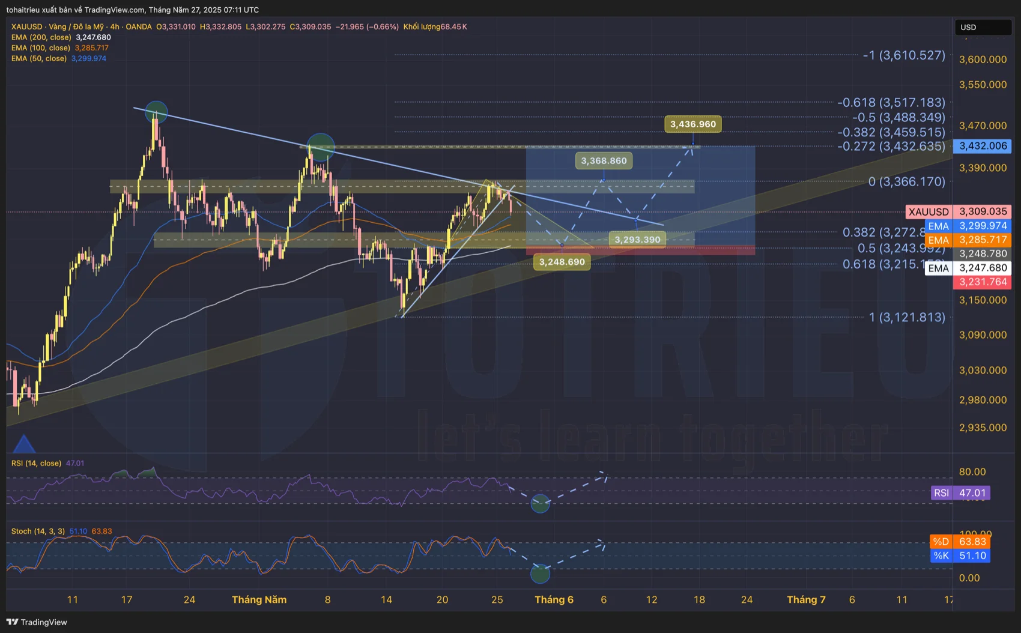Click the Tháng 6 label on time axis
The image size is (1021, 633).
554,599
